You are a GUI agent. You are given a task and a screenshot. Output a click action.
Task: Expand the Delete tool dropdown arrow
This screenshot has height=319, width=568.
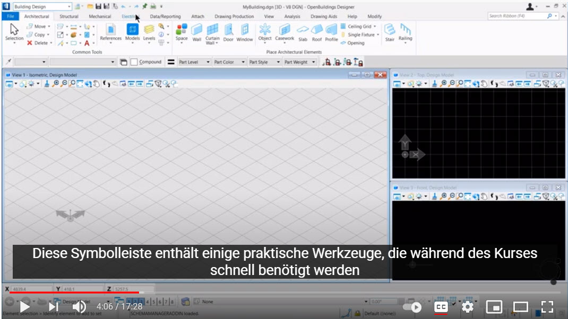(x=51, y=43)
